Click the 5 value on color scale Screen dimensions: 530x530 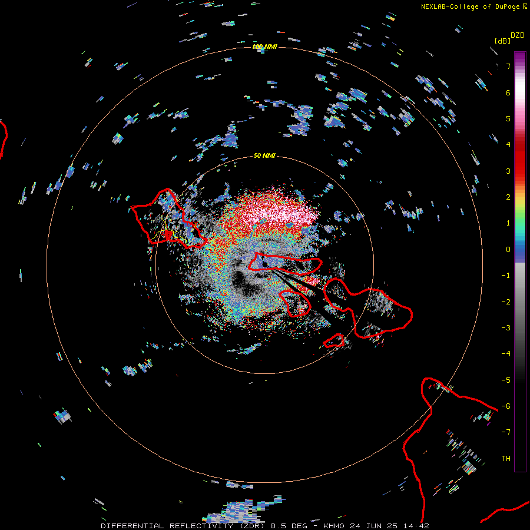coord(508,118)
